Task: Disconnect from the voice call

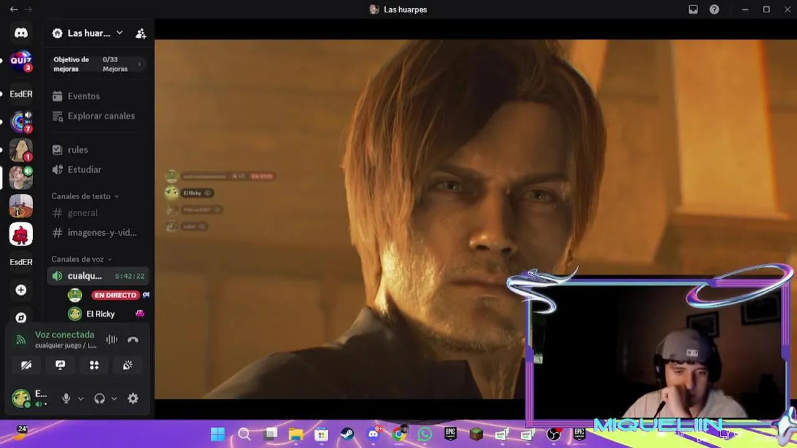Action: (133, 340)
